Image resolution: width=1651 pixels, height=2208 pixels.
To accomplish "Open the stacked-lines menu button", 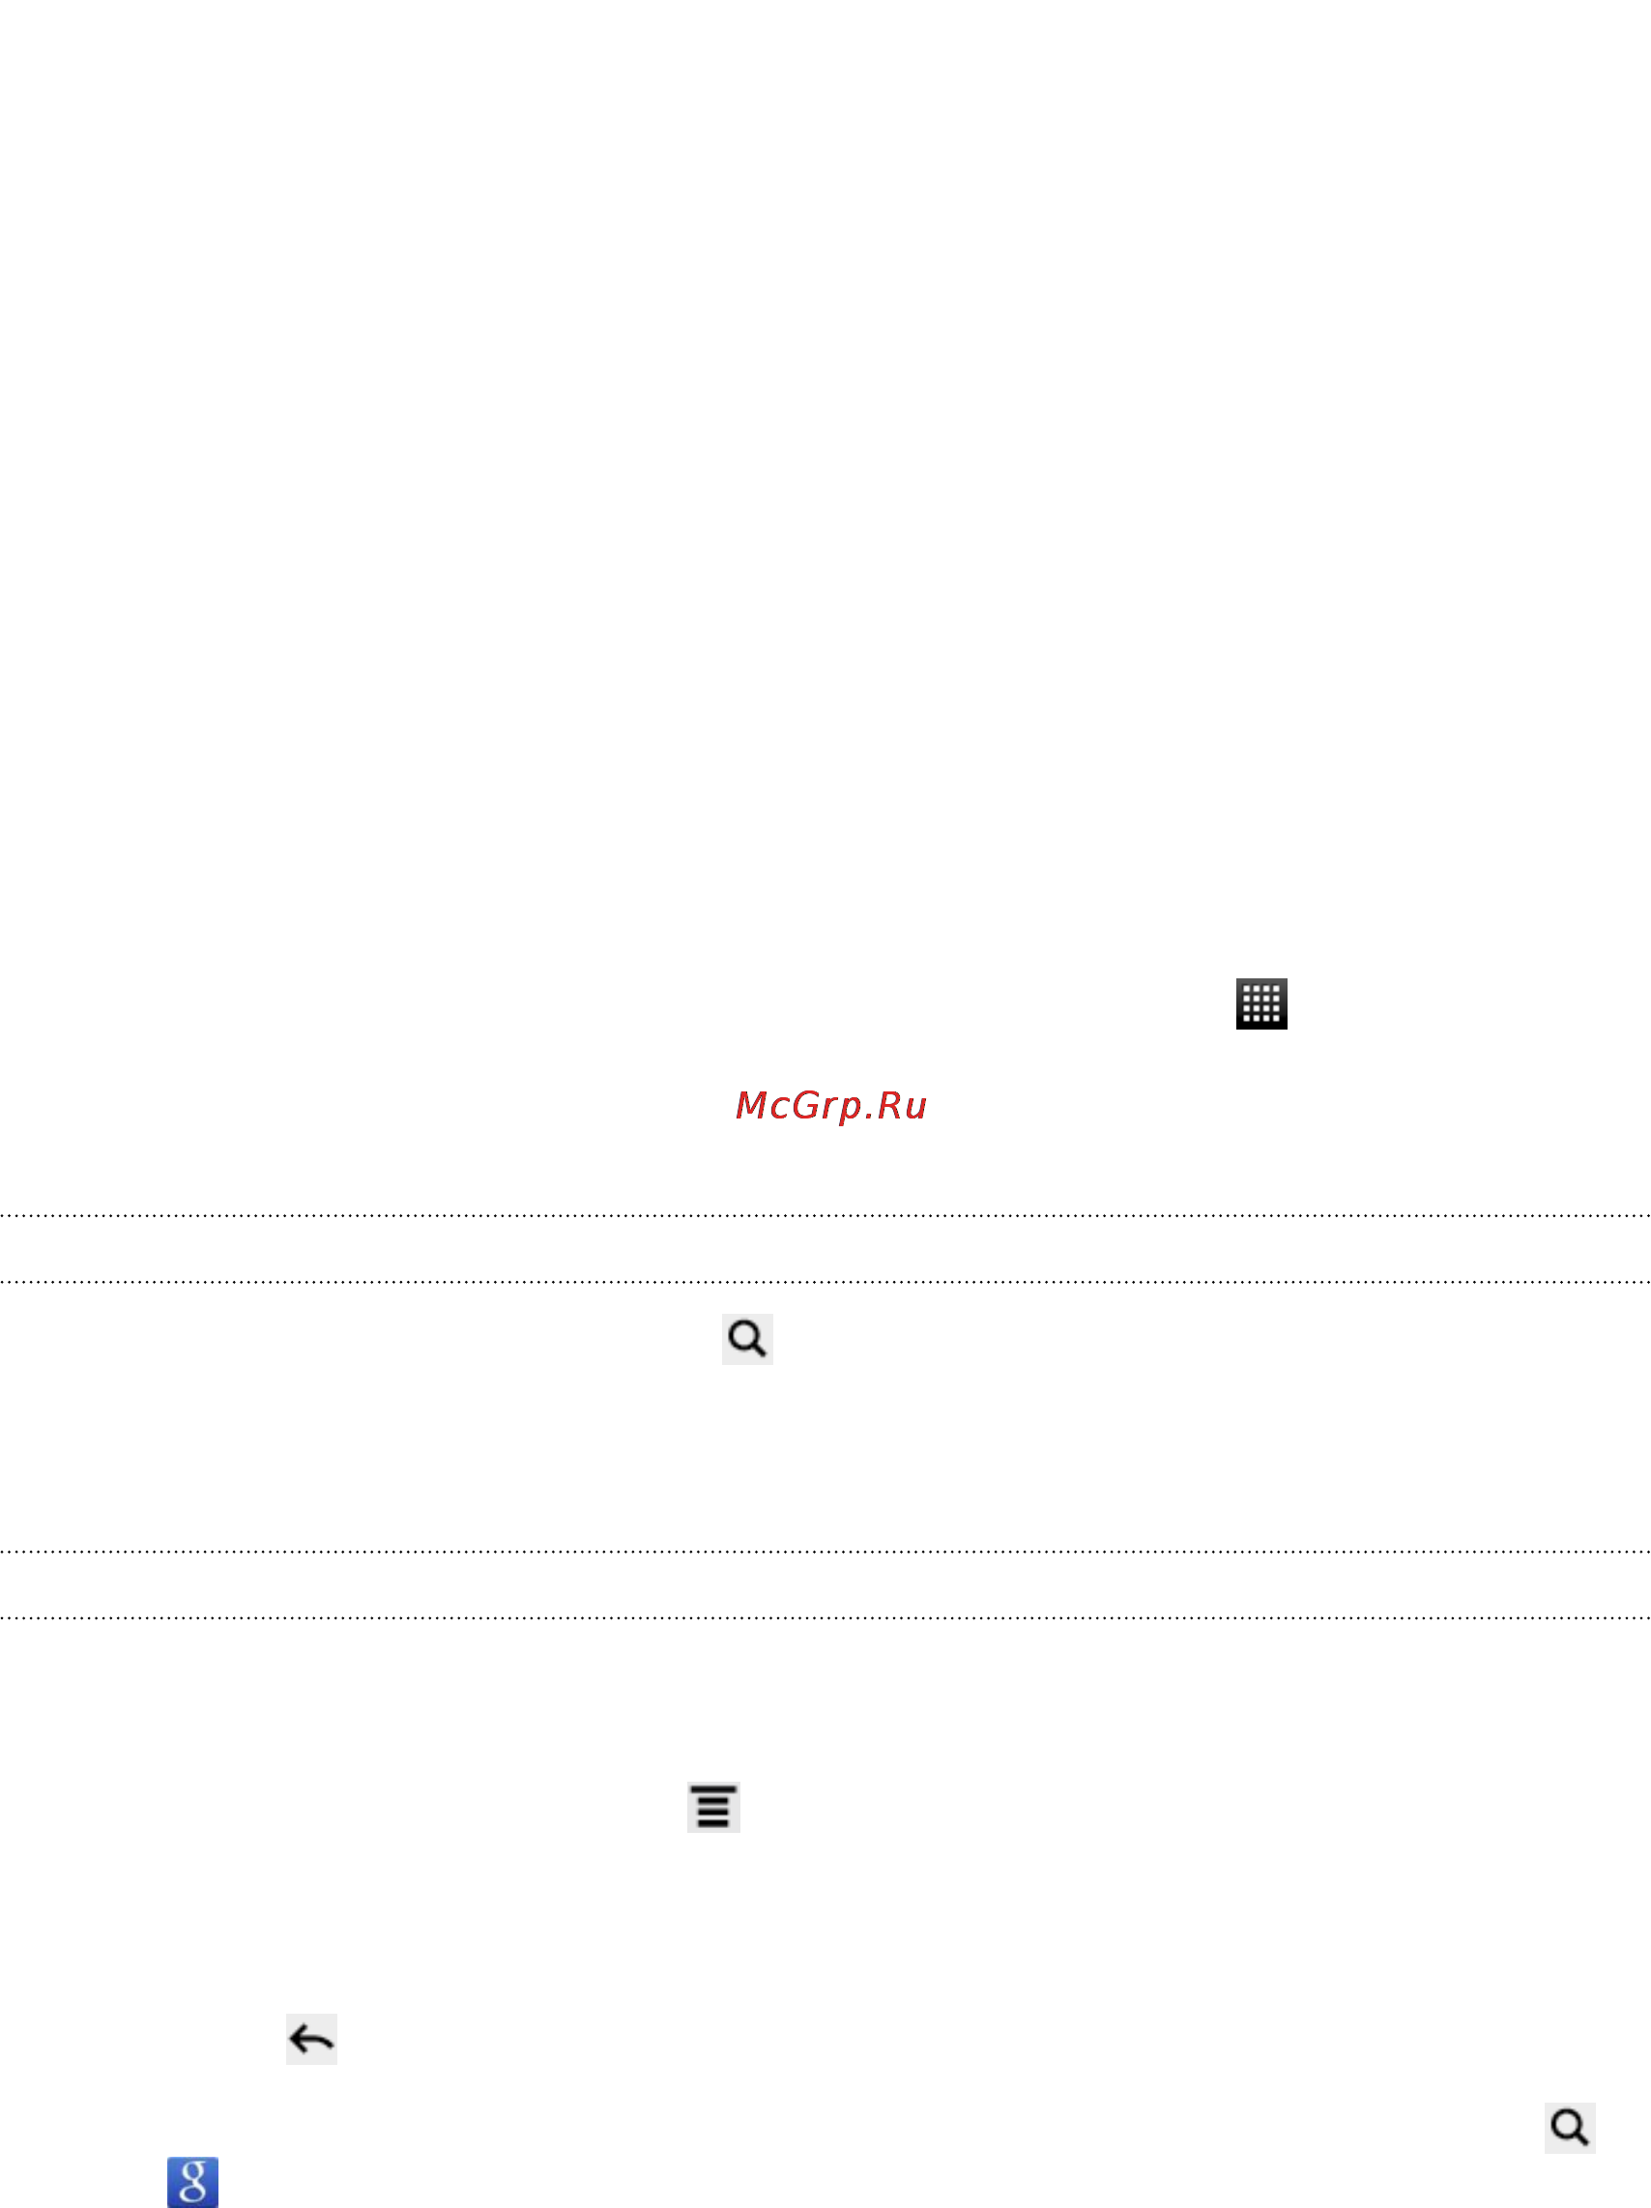I will [x=712, y=1807].
